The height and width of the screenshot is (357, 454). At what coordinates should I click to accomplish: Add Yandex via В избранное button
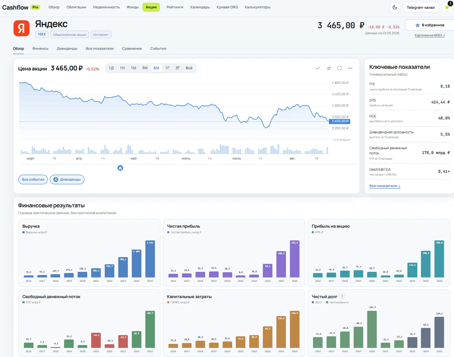tap(430, 25)
